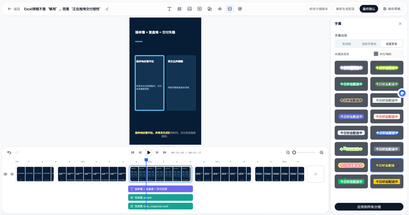Image resolution: width=409 pixels, height=215 pixels.
Task: Step forward with fast-forward button
Action: [x=157, y=153]
